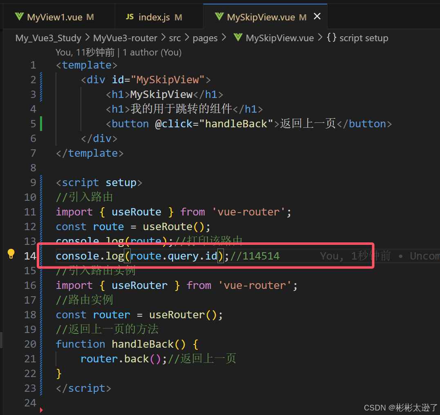The height and width of the screenshot is (415, 440).
Task: Open the MyVue3-router breadcrumb
Action: tap(125, 38)
